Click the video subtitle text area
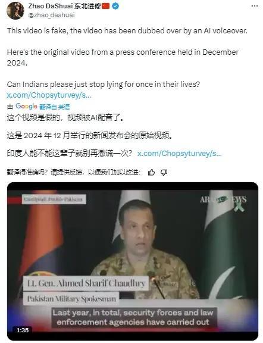The width and height of the screenshot is (263, 343). click(133, 317)
